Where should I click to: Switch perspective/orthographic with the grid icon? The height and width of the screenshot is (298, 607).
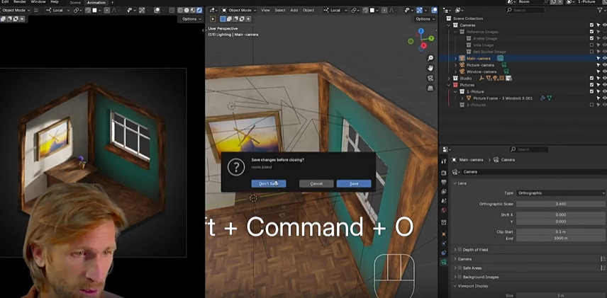[x=430, y=88]
